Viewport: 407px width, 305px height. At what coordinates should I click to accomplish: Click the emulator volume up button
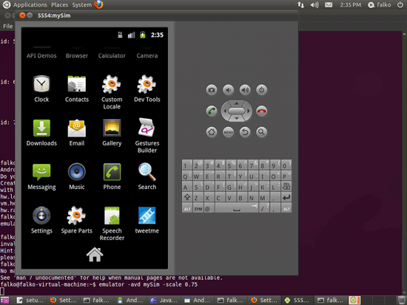coord(245,90)
